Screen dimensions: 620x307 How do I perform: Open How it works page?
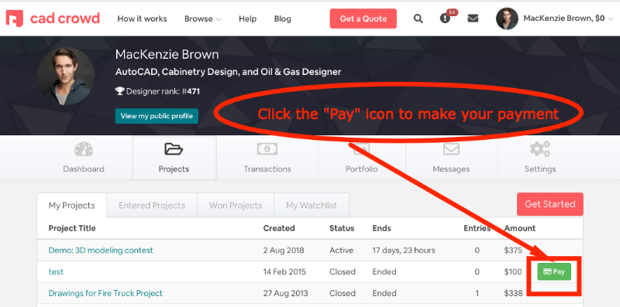click(142, 19)
